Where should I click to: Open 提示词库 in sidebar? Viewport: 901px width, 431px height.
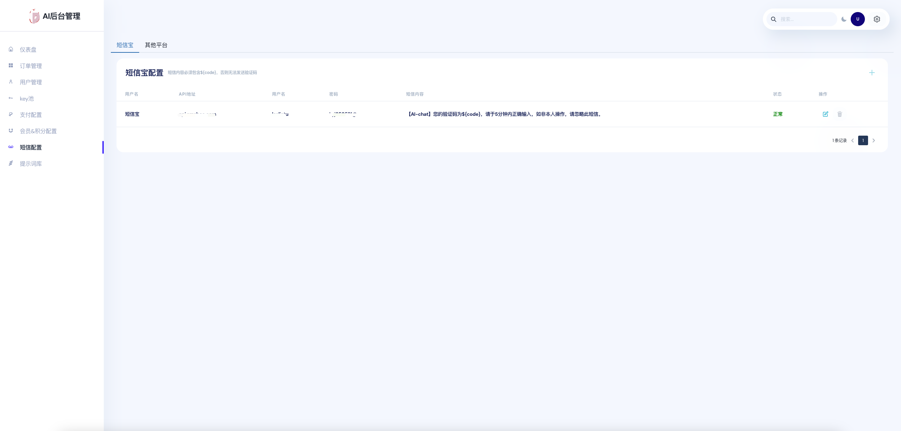(31, 164)
